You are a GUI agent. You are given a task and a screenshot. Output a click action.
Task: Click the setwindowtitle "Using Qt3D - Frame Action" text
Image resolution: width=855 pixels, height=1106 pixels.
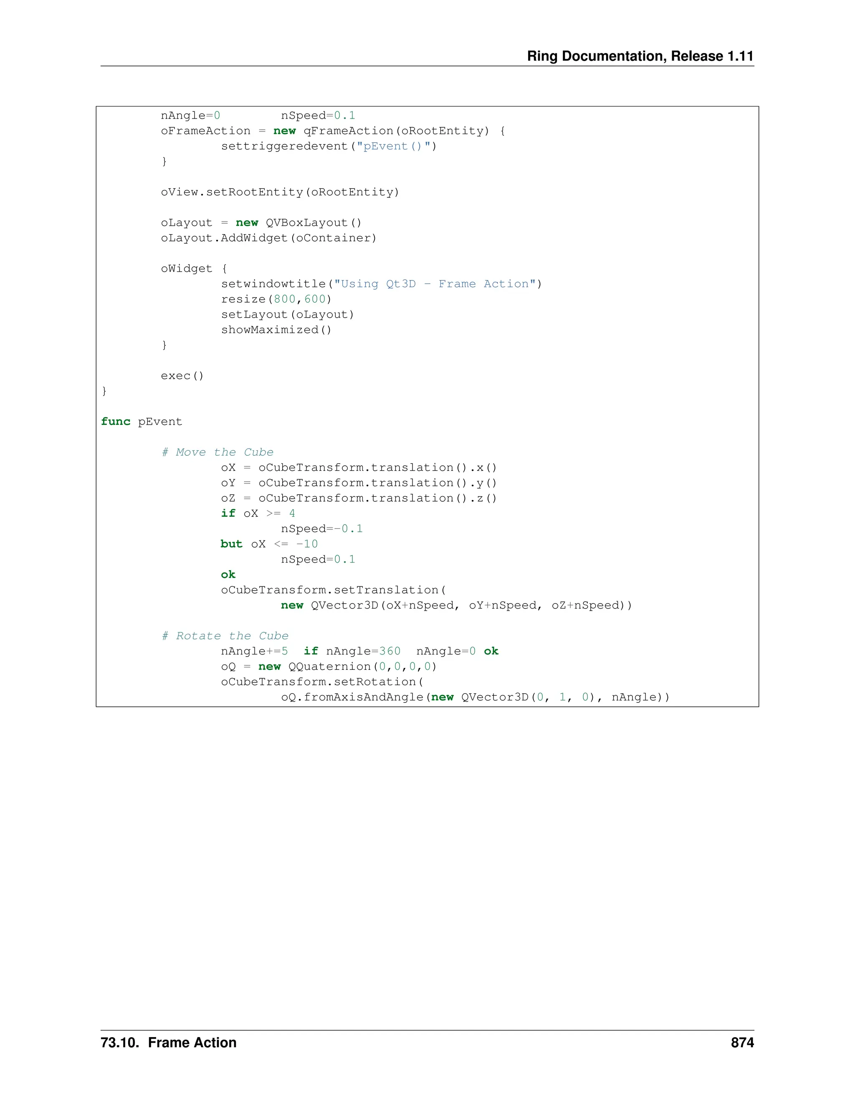click(434, 283)
